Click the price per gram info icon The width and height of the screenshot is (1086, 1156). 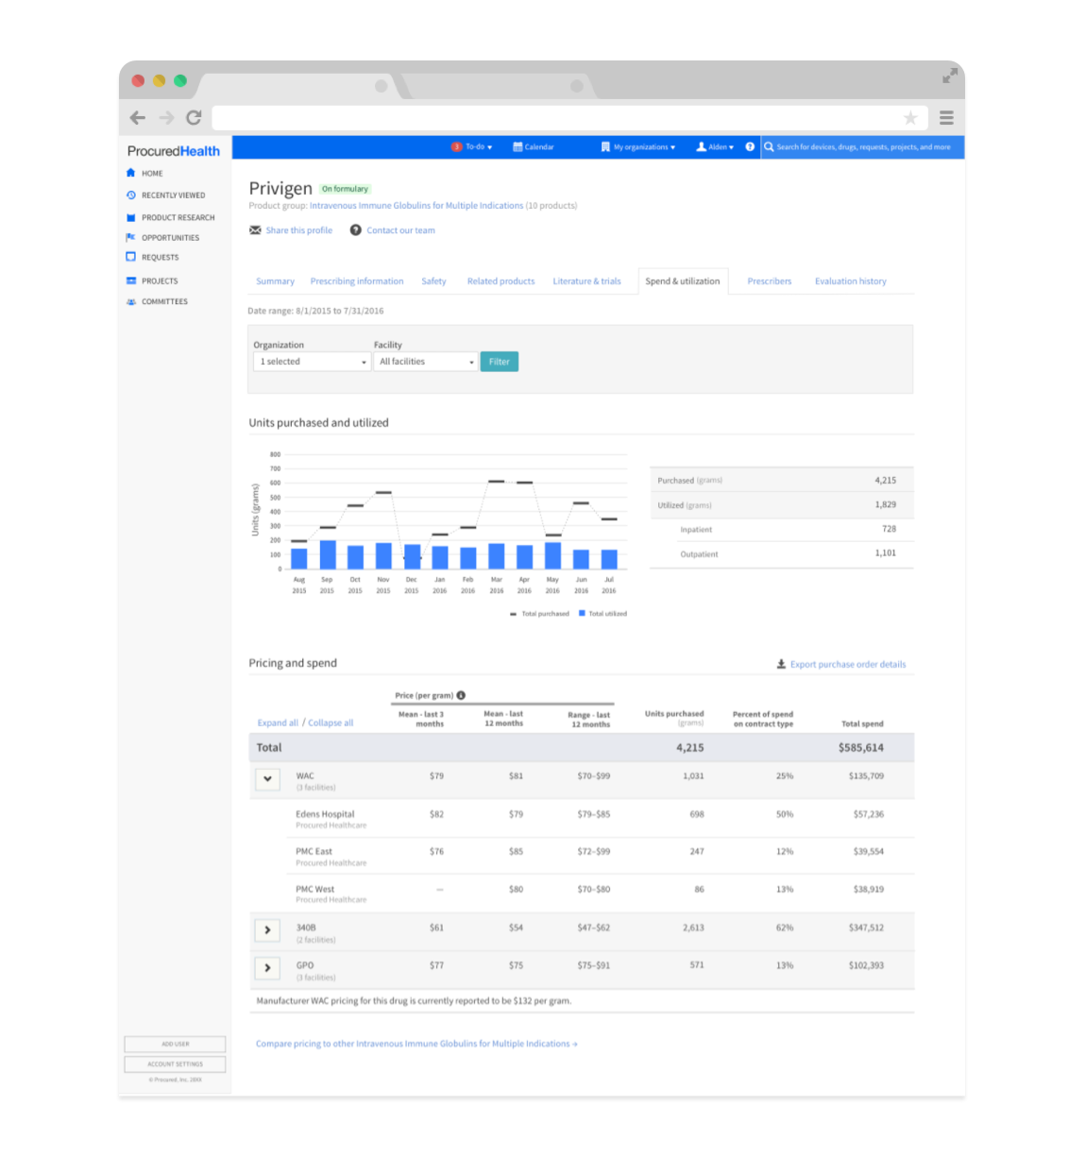click(x=461, y=695)
